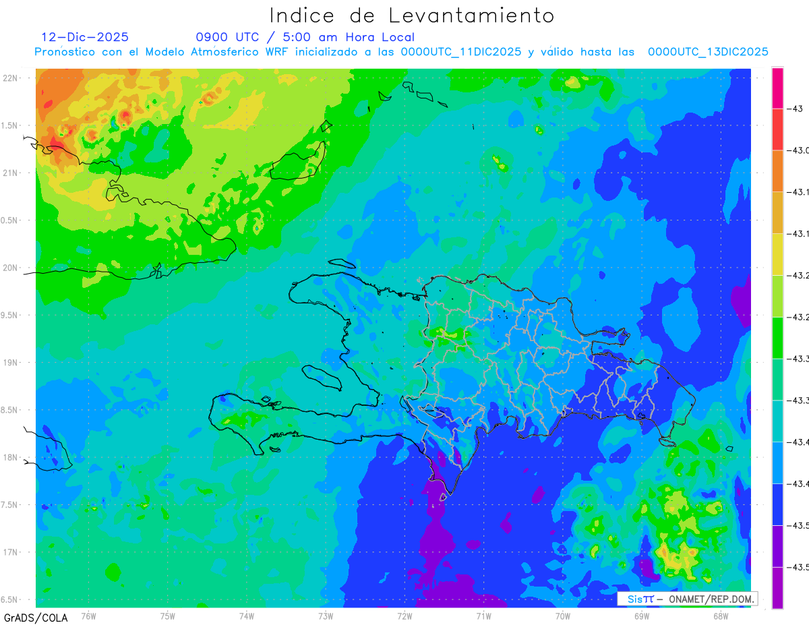809x625 pixels.
Task: Pick the bright yellow swatch on the color bar
Action: point(777,254)
